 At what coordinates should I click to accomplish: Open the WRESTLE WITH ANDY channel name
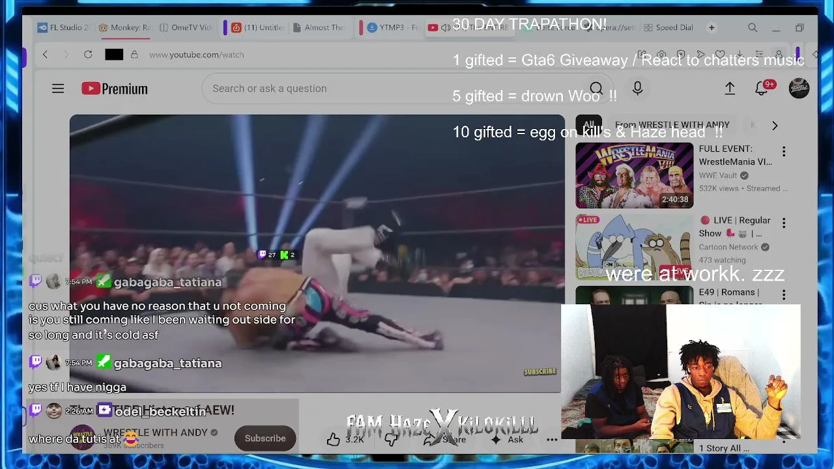coord(156,433)
